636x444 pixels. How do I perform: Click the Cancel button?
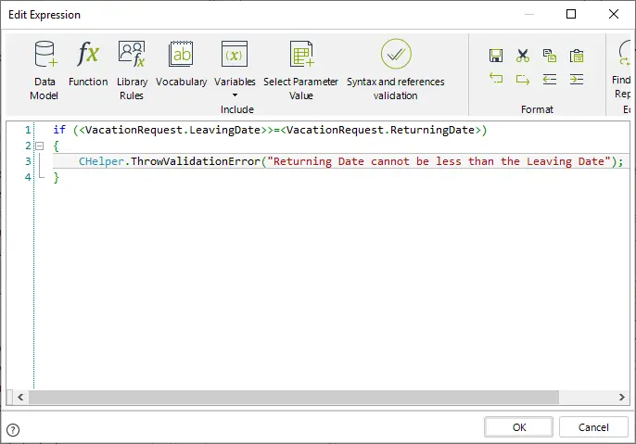tap(593, 427)
